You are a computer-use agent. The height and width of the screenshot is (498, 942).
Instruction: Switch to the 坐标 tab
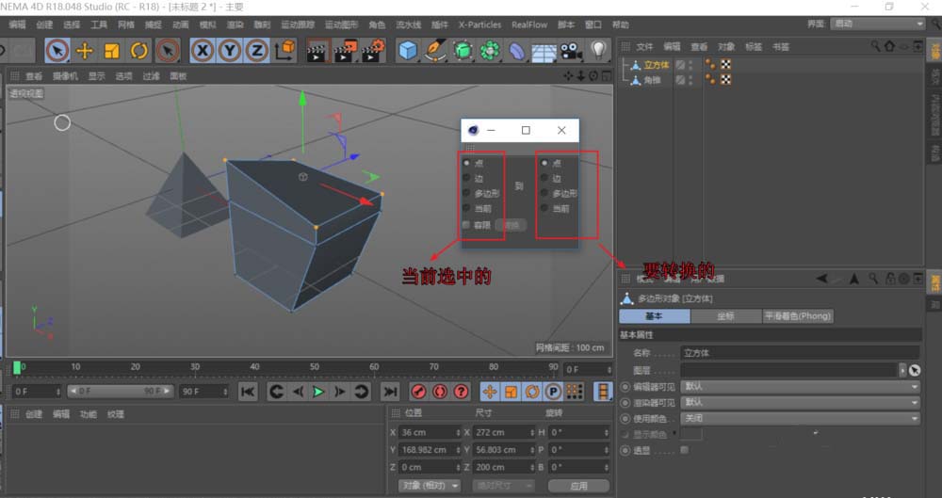click(725, 317)
